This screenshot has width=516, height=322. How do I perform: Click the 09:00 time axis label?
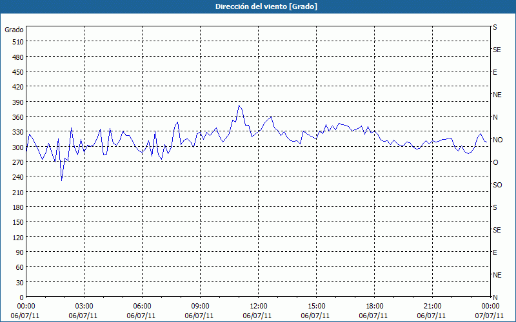pyautogui.click(x=200, y=306)
